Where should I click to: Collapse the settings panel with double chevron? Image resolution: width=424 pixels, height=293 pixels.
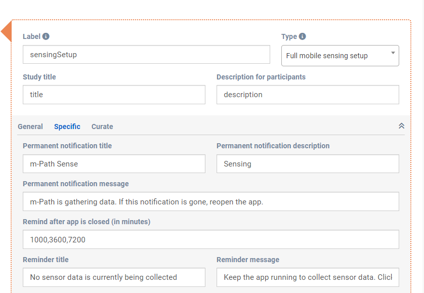pyautogui.click(x=401, y=126)
